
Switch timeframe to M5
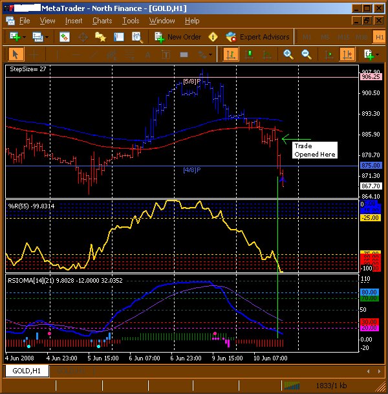(325, 38)
